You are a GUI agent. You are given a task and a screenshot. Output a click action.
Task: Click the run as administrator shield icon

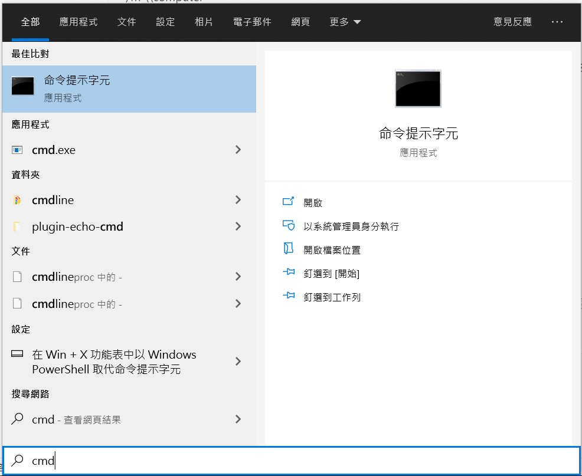click(x=289, y=225)
